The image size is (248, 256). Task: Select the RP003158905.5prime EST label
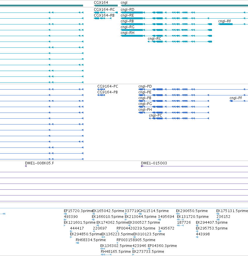click(136, 240)
